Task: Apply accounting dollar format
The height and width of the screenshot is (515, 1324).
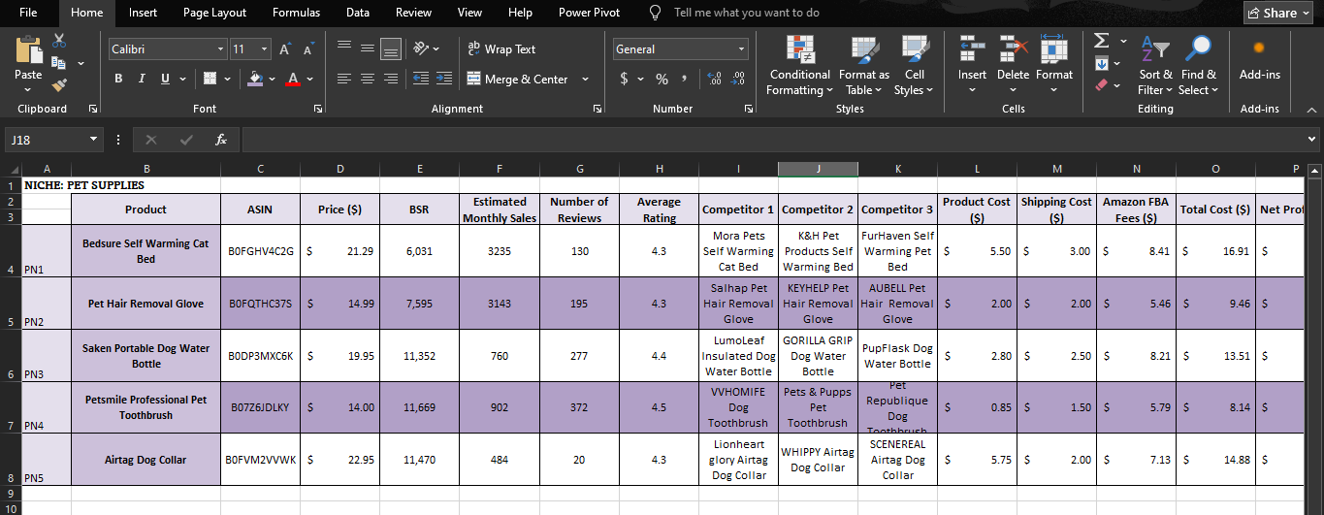Action: [x=625, y=79]
